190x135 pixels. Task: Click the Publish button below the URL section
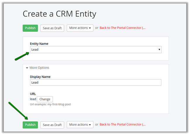point(30,125)
